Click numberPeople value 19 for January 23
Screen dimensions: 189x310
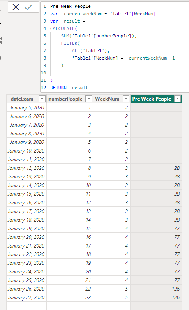[70, 263]
